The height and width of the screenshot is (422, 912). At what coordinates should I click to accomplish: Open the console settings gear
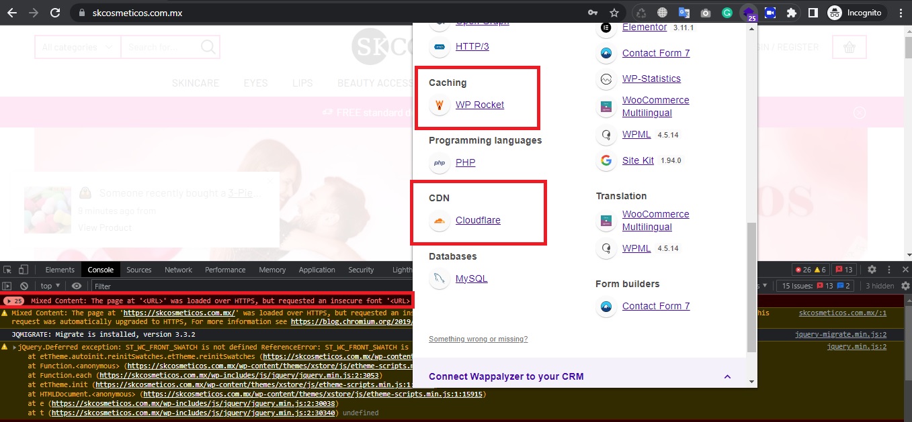pyautogui.click(x=904, y=286)
